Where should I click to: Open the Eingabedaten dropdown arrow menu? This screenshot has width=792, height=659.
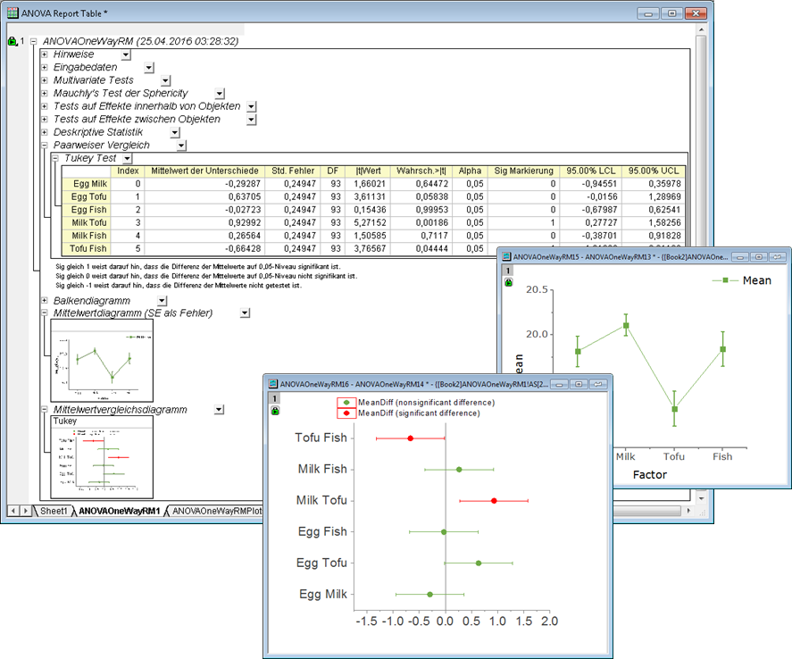(148, 68)
